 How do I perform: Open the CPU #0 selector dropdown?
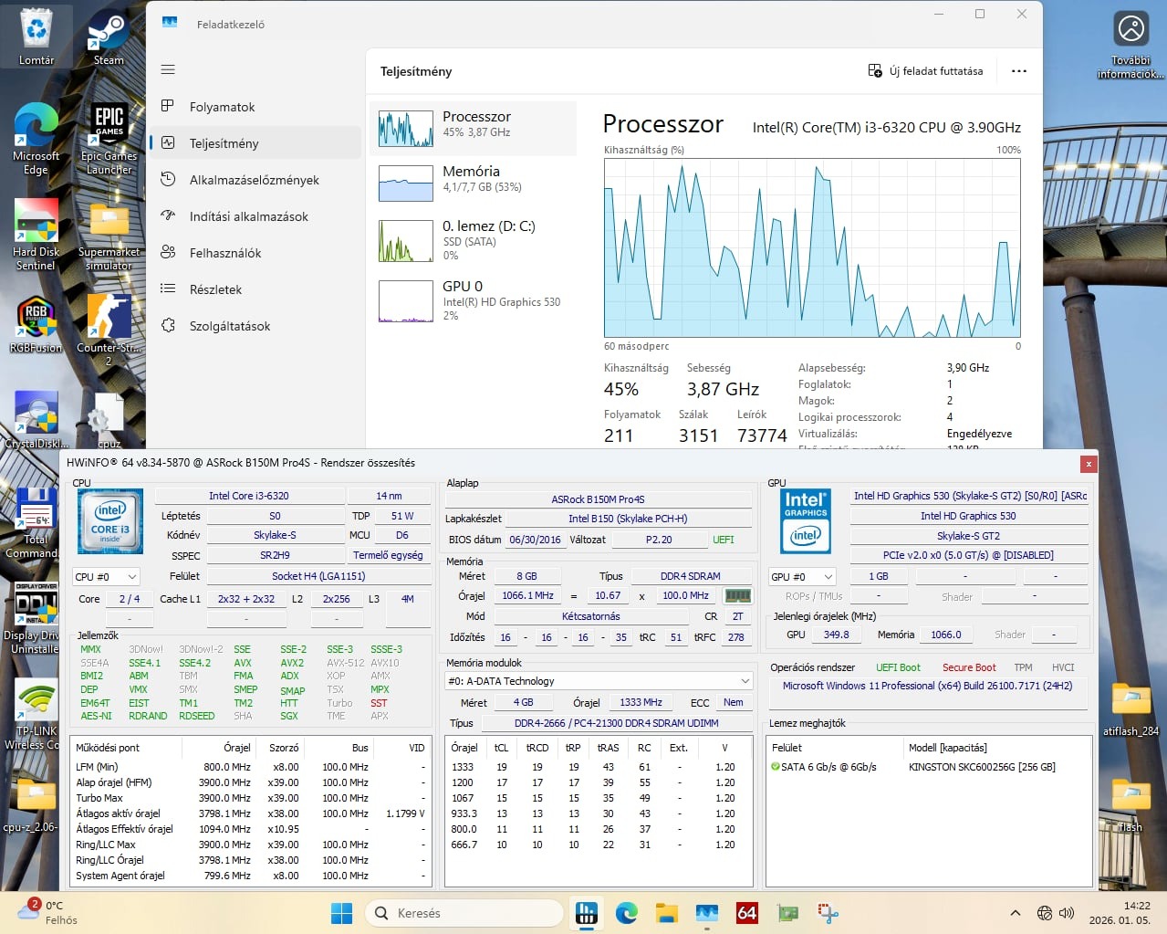107,576
